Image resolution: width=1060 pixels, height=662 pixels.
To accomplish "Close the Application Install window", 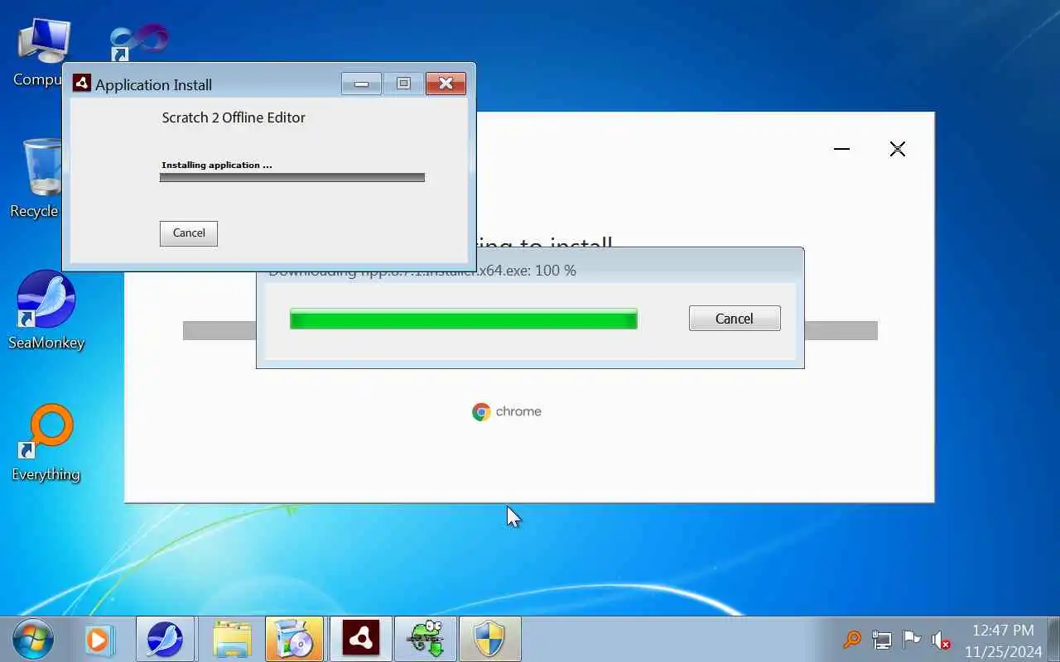I will [446, 84].
